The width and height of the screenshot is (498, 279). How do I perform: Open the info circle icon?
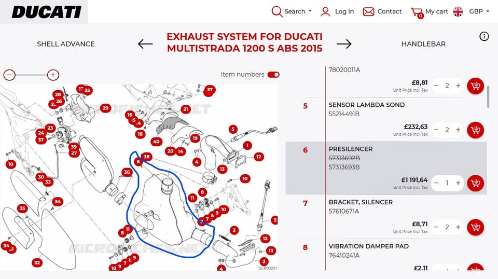coord(484,36)
